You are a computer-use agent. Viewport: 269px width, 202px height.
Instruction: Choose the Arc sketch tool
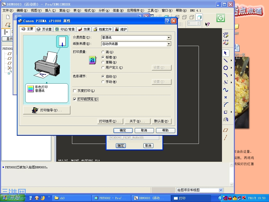[x=225, y=75]
